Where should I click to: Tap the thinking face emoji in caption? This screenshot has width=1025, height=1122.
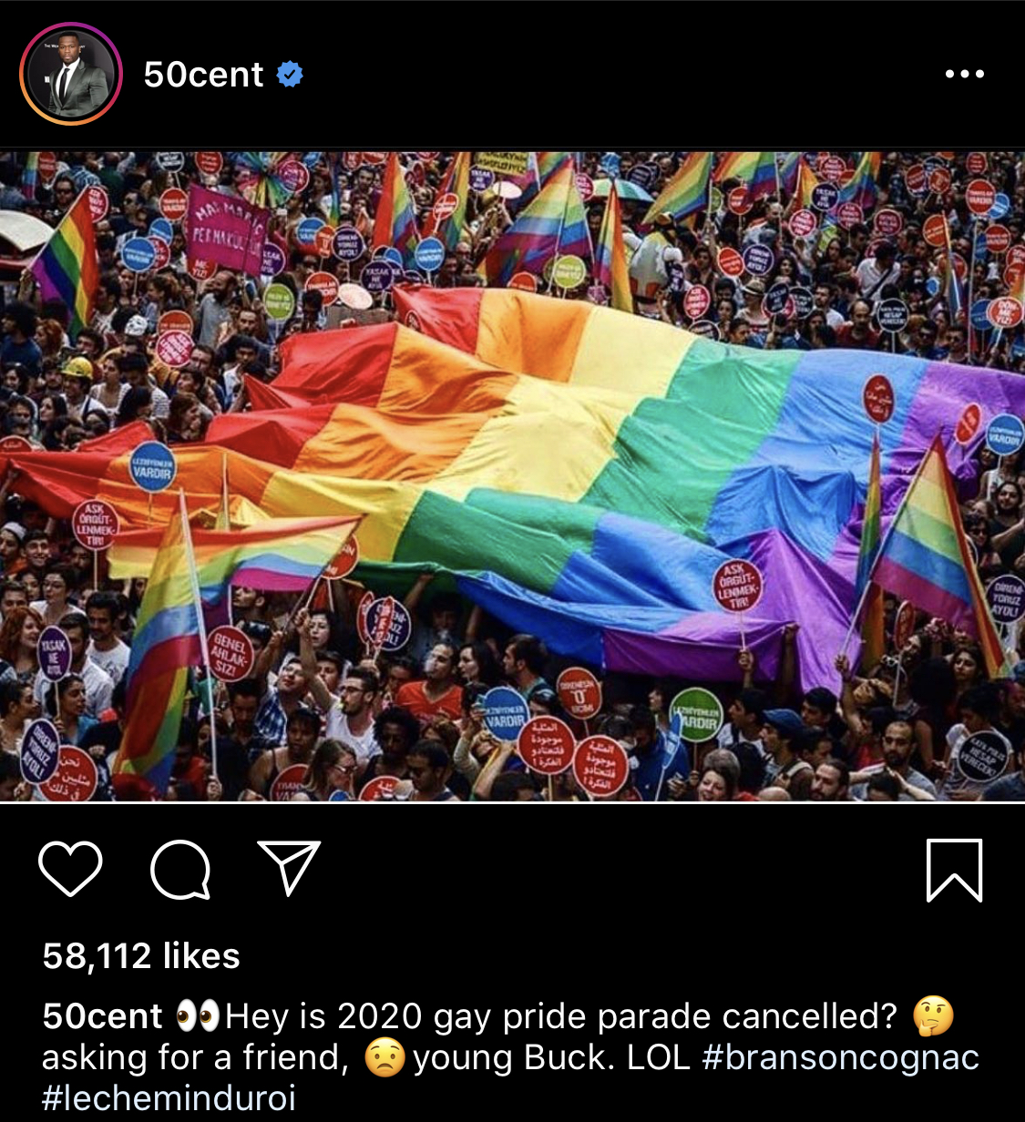(x=933, y=1015)
